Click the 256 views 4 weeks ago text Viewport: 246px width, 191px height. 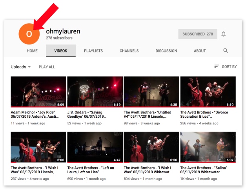[x=199, y=123]
